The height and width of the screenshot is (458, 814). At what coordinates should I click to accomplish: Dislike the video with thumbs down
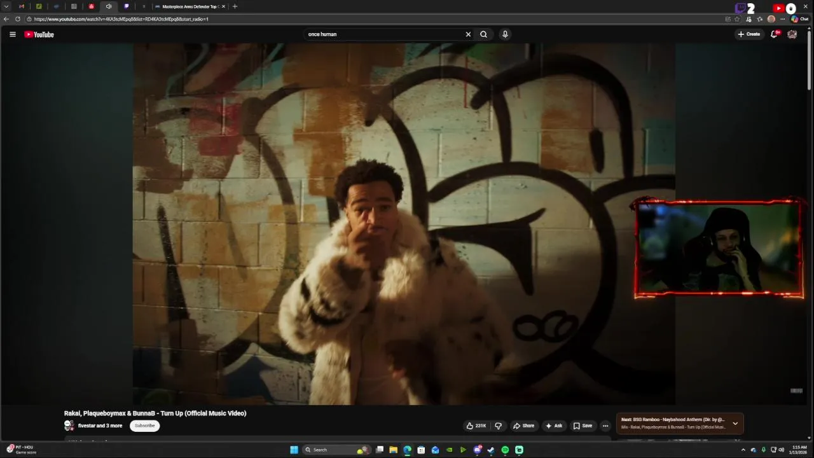[499, 426]
